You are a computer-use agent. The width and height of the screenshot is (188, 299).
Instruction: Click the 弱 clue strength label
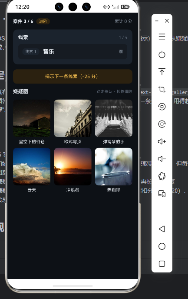[121, 51]
